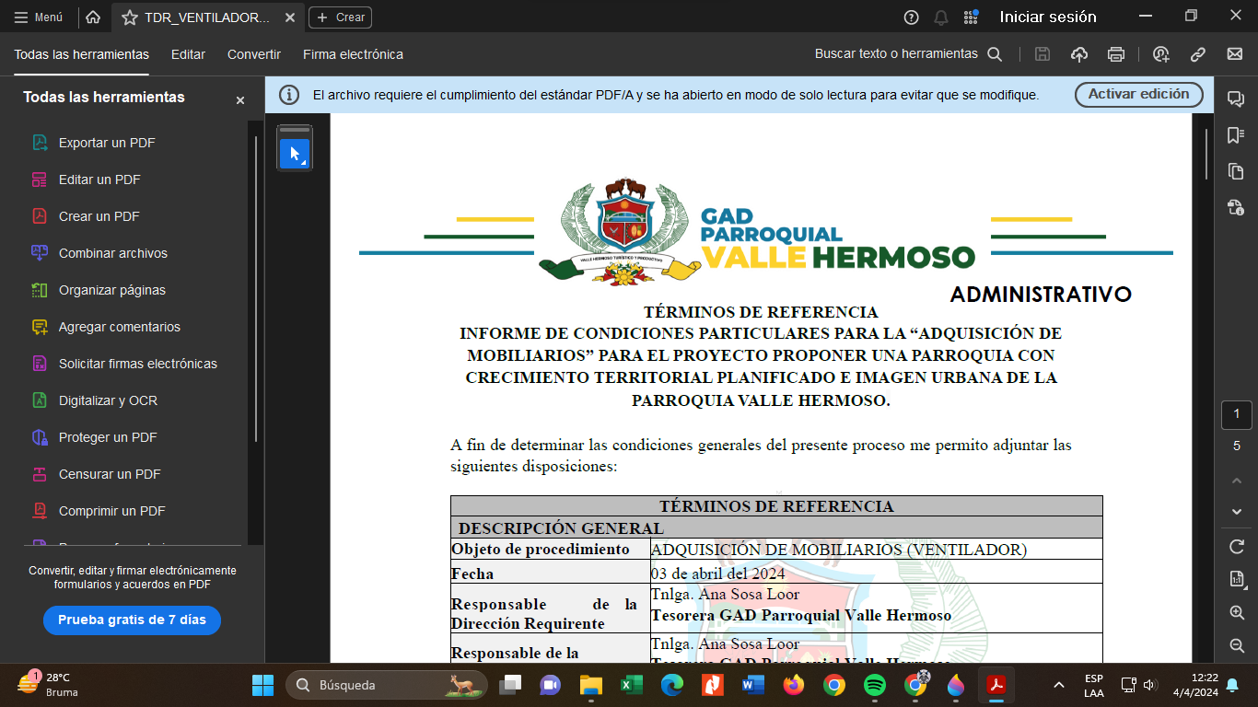Open the Menú hamburger menu
Image resolution: width=1258 pixels, height=707 pixels.
coord(39,17)
